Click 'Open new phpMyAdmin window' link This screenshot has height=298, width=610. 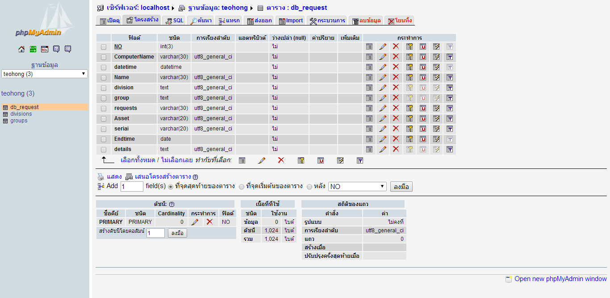[560, 279]
